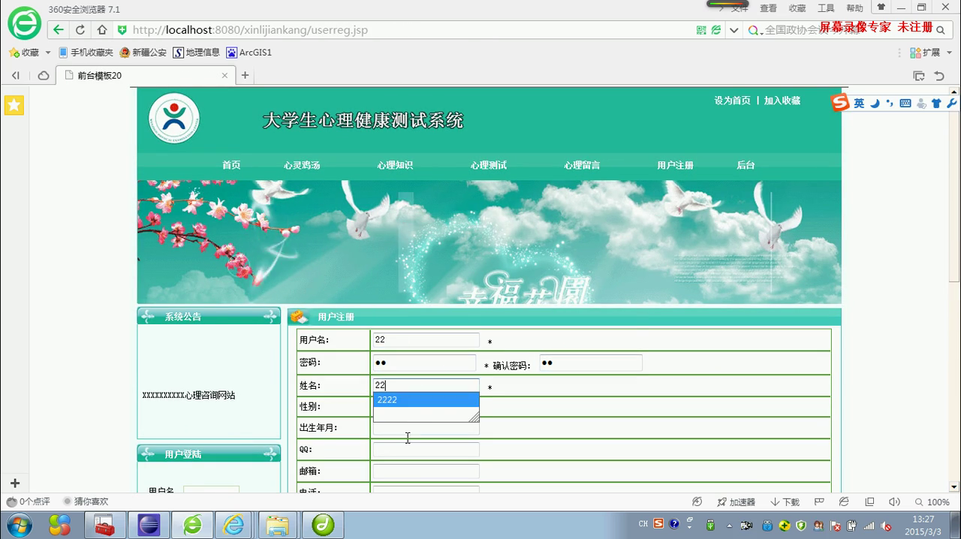Image resolution: width=961 pixels, height=539 pixels.
Task: Select the 前台模板20 tab
Action: click(x=146, y=76)
